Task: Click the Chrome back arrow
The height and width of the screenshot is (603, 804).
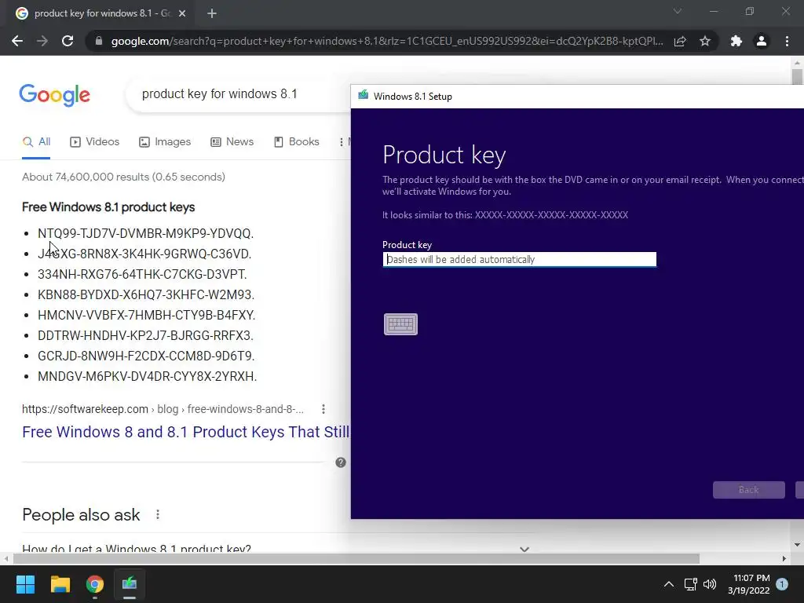Action: [x=17, y=41]
